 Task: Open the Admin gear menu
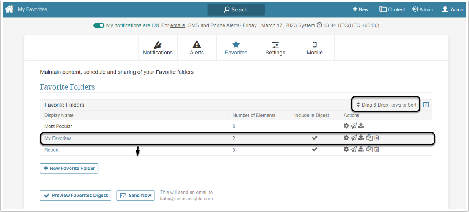[423, 9]
